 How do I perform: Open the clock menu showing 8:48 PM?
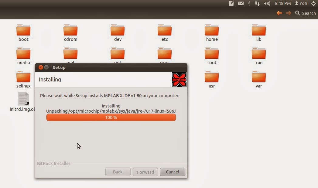click(x=282, y=3)
